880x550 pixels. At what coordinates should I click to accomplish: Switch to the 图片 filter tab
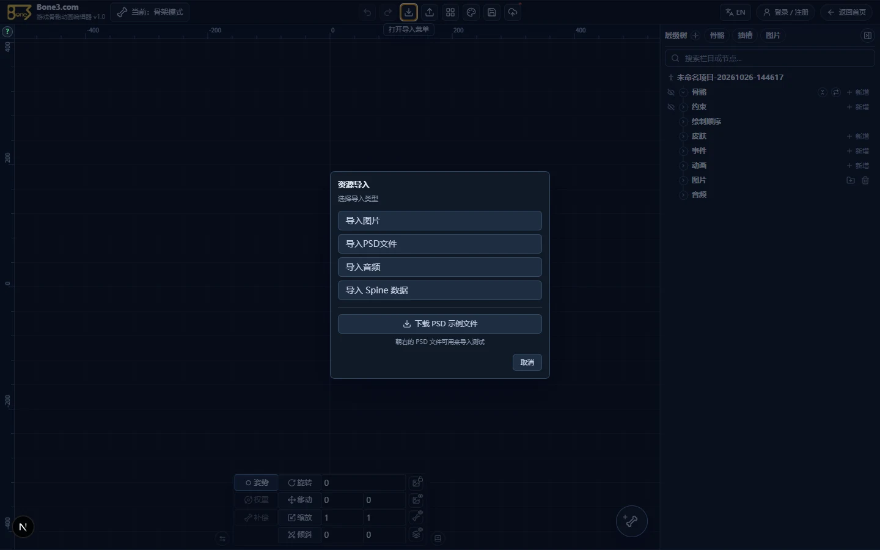[x=773, y=35]
